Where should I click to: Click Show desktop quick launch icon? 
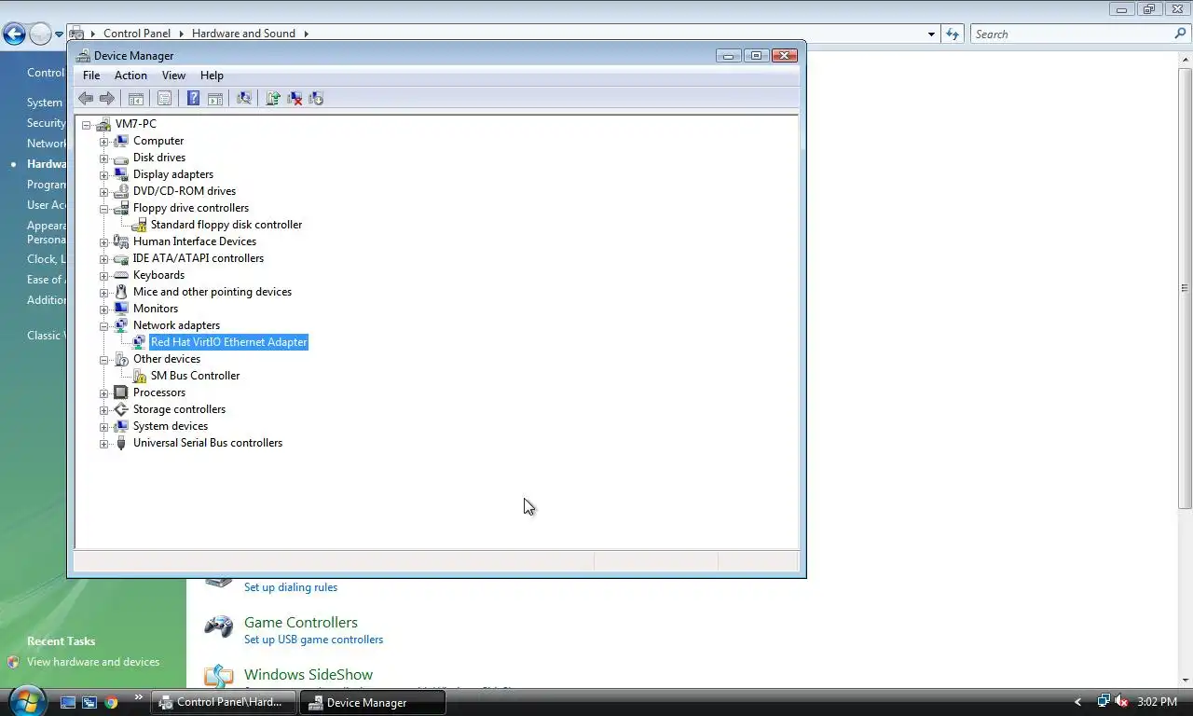point(68,702)
